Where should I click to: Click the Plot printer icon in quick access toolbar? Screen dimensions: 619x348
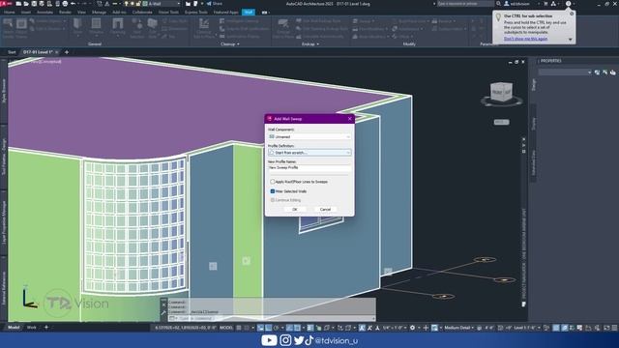coord(65,4)
